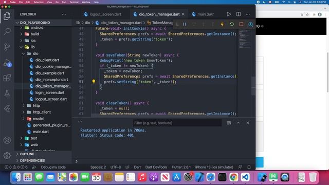This screenshot has width=329, height=185.
Task: Change indentation via Spaces: 2
Action: pyautogui.click(x=98, y=167)
